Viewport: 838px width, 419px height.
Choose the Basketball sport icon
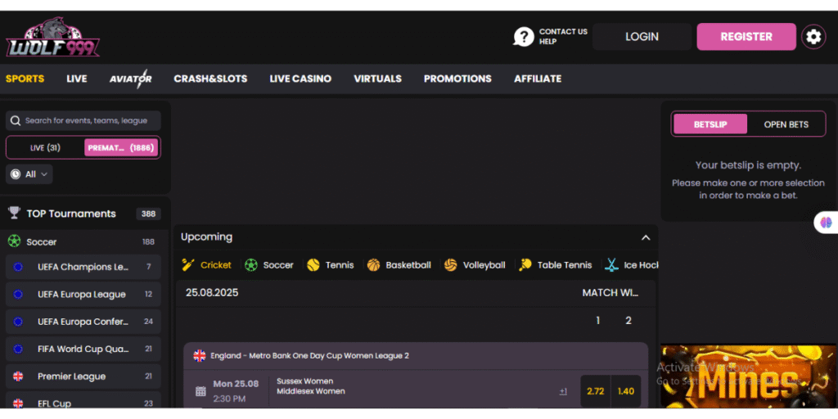374,265
